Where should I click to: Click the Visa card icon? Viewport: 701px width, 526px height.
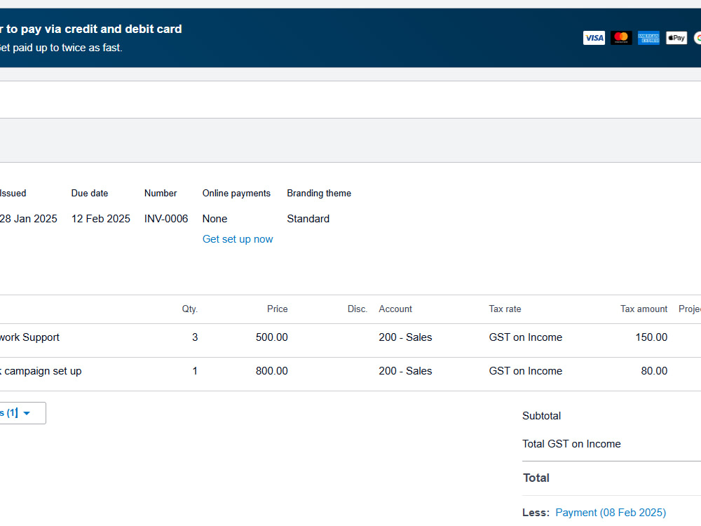coord(594,38)
